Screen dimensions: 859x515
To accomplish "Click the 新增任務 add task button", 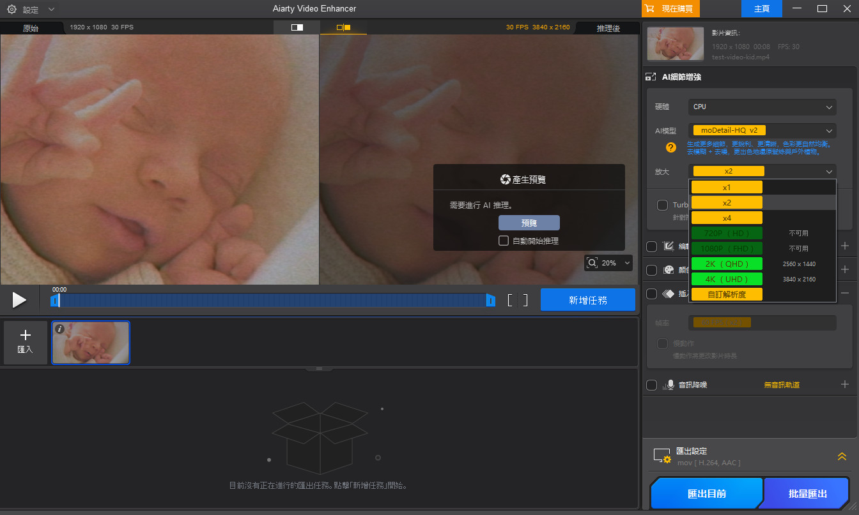I will click(x=588, y=300).
